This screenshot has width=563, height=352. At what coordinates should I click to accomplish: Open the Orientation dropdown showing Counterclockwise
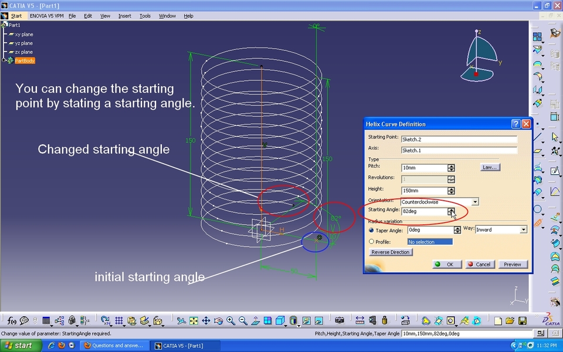pos(475,201)
